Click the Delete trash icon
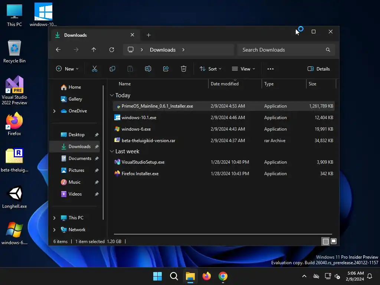Viewport: 380px width, 285px height. coord(184,69)
